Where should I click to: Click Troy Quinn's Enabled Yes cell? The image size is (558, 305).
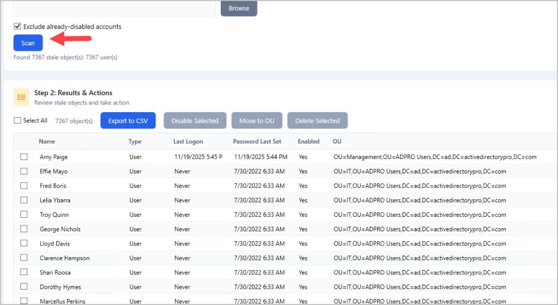pyautogui.click(x=303, y=215)
